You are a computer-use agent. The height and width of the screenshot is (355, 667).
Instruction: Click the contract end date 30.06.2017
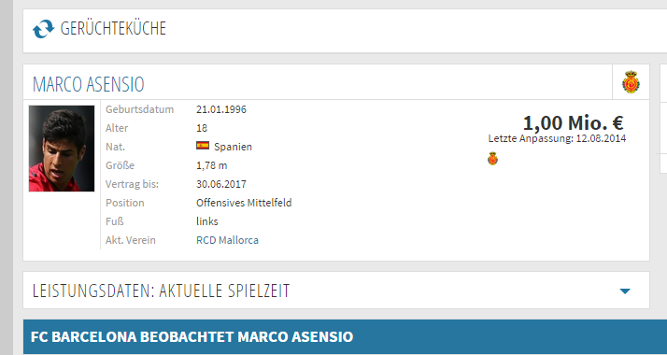[221, 184]
